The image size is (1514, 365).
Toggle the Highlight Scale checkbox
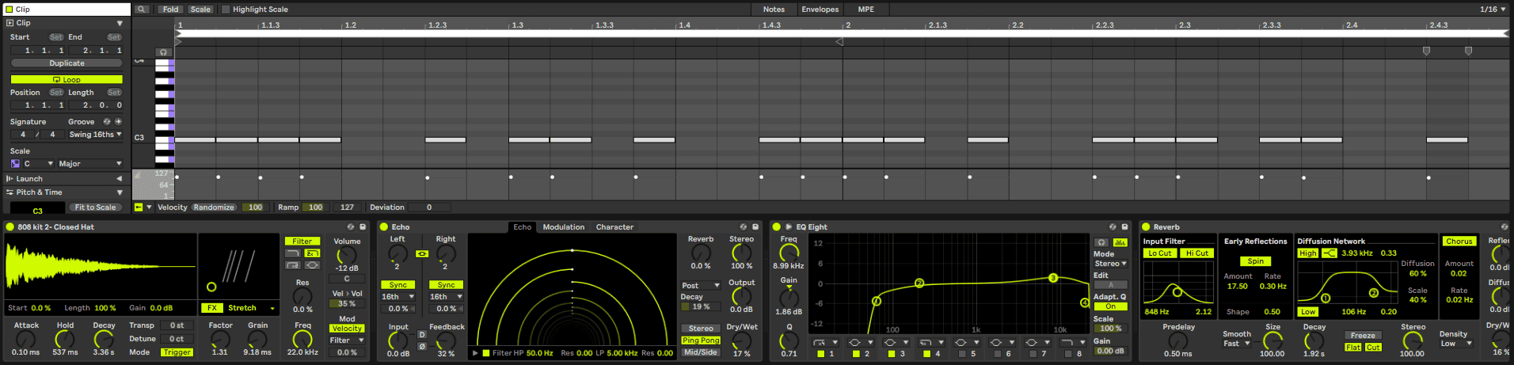[x=226, y=10]
